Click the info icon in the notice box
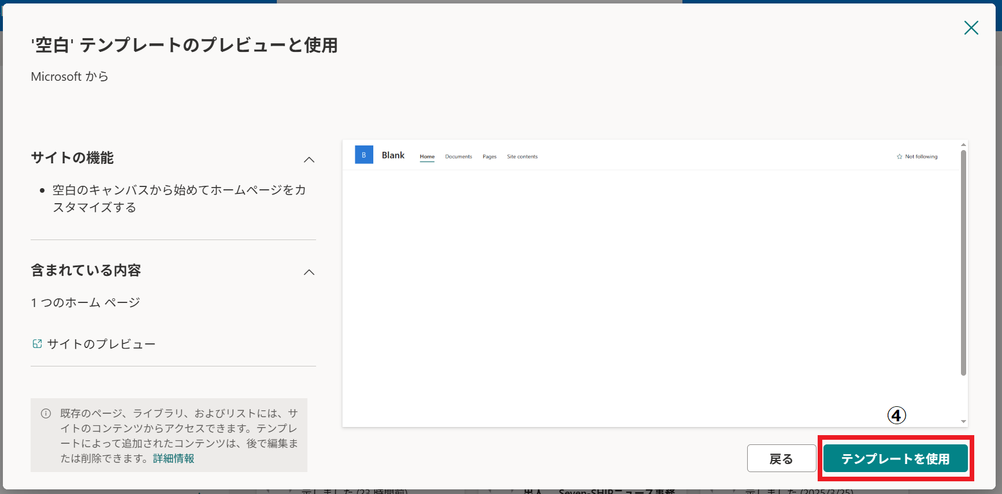The image size is (1002, 494). click(46, 413)
